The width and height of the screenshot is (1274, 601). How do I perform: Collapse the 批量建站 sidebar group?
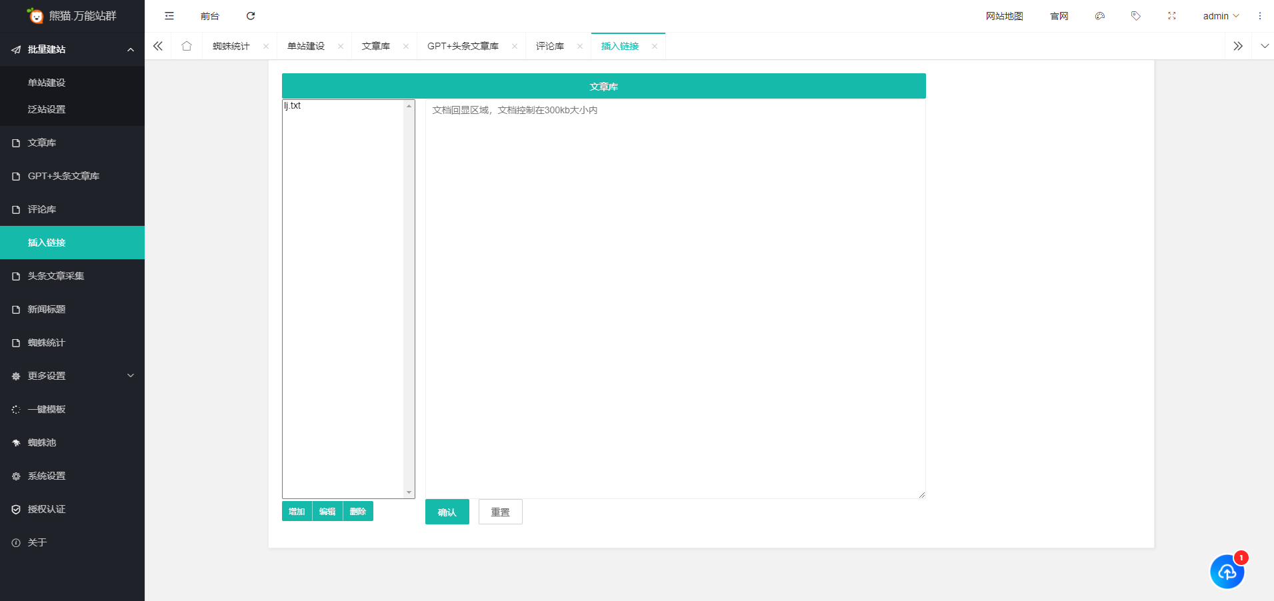[72, 49]
